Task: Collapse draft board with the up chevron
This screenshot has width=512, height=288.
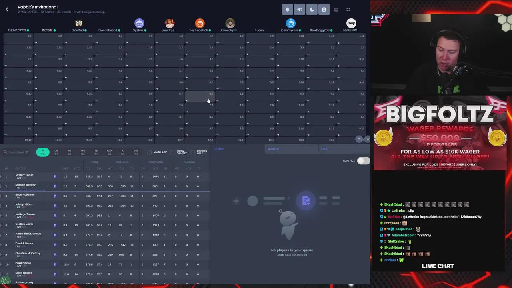Action: coord(359,139)
